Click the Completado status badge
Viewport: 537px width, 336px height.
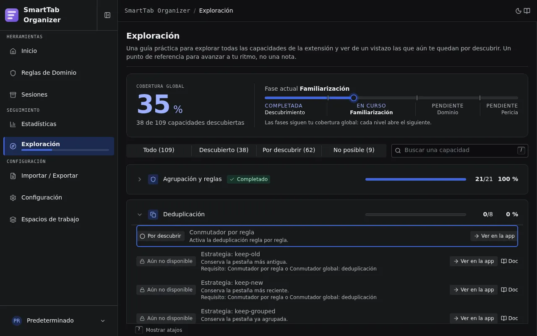(248, 179)
